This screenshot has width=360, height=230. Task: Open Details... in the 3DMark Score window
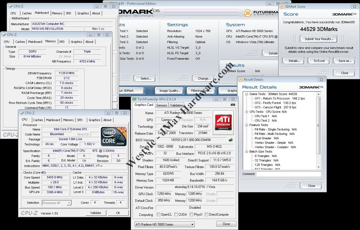pos(294,61)
